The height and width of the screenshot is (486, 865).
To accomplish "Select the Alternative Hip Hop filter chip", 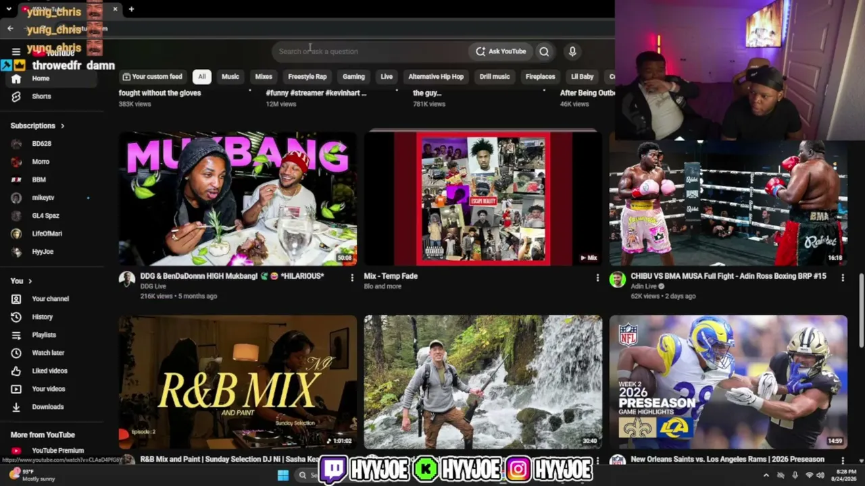I will coord(436,77).
